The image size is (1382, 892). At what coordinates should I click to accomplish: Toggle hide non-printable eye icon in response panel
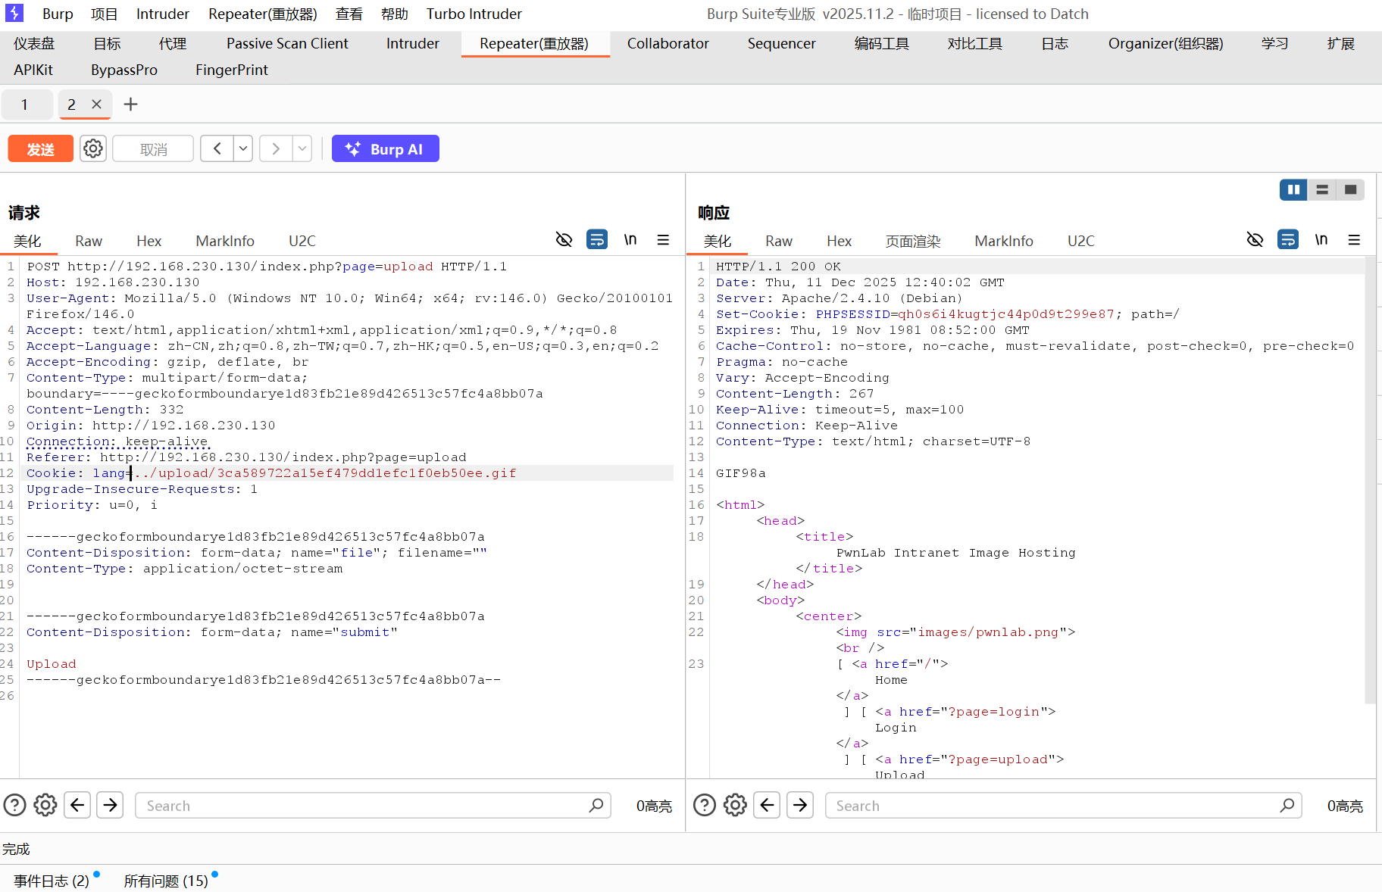1255,240
